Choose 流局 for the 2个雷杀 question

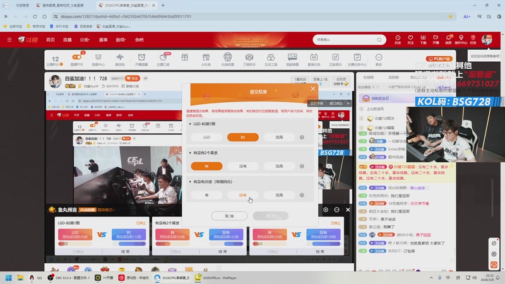click(x=279, y=166)
